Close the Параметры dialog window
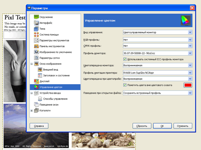The width and height of the screenshot is (201, 150). [192, 8]
